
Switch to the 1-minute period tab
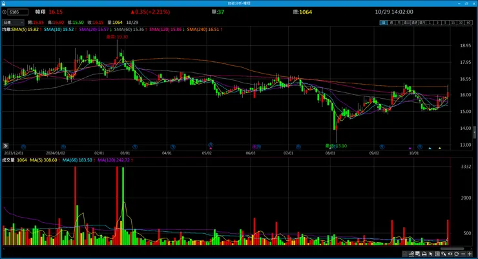430,23
